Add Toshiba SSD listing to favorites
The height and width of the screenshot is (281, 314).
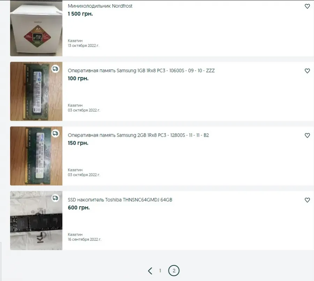[x=307, y=200]
